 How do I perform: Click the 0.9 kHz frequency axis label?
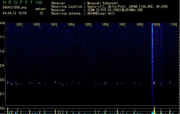(2, 66)
